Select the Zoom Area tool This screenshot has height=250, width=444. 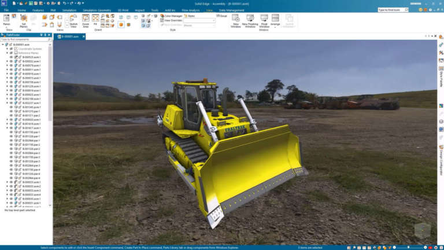pos(86,21)
